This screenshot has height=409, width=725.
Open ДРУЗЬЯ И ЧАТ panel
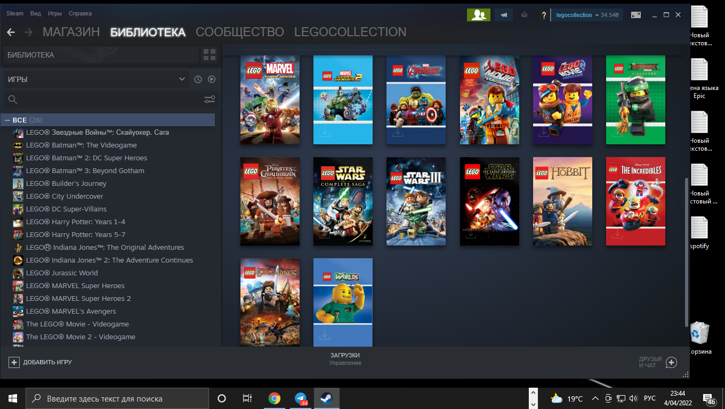click(658, 362)
